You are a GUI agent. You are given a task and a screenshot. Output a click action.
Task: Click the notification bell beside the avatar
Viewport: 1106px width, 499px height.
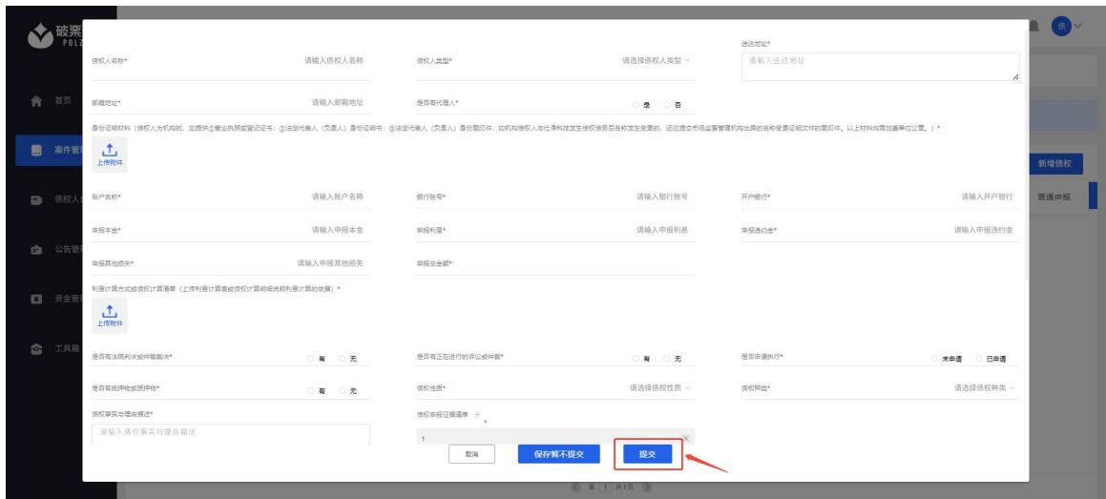pos(1034,26)
